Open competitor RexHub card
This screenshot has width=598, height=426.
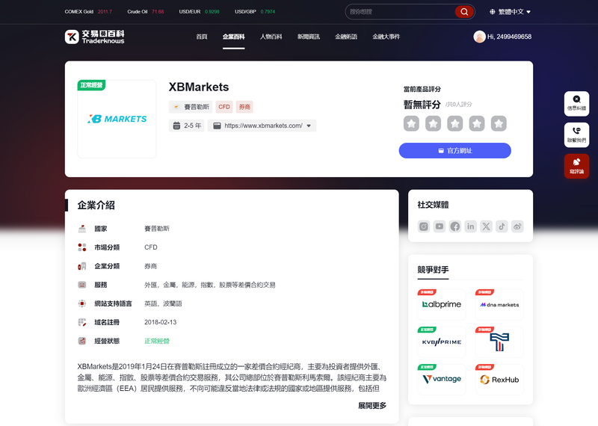point(499,380)
